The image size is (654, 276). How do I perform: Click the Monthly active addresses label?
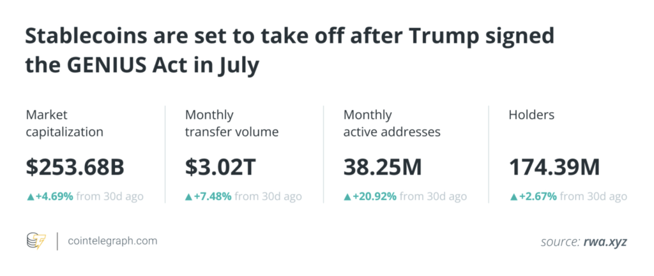(x=392, y=124)
